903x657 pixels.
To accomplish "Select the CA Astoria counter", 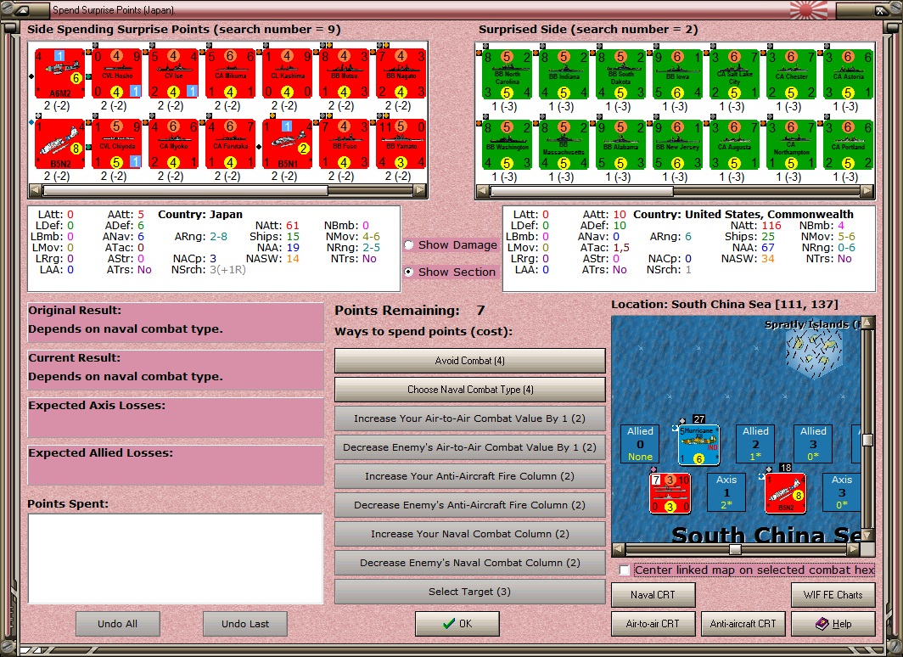I will (849, 75).
